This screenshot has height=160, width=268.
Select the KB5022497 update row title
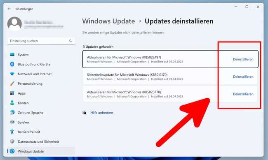tap(124, 57)
